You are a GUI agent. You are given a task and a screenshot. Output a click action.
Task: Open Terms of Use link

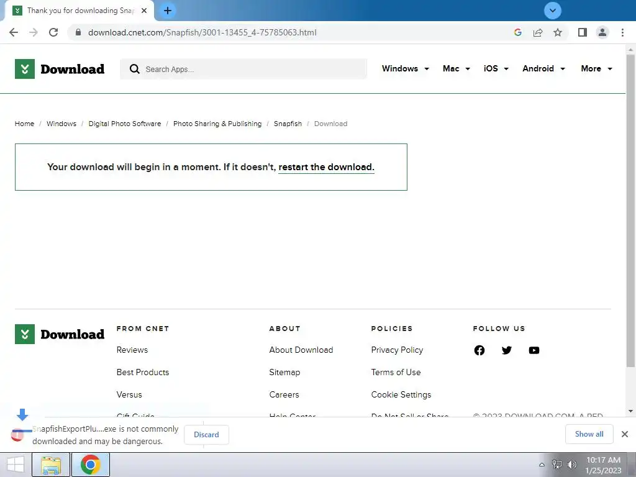coord(396,372)
